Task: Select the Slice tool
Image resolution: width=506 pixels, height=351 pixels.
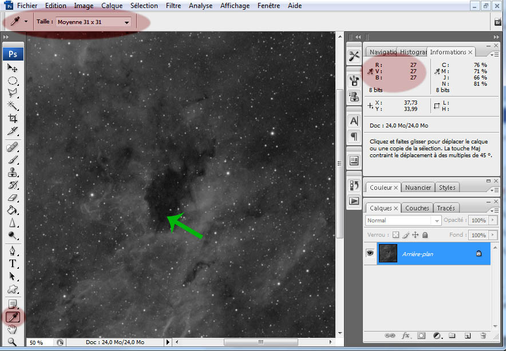Action: (13, 131)
